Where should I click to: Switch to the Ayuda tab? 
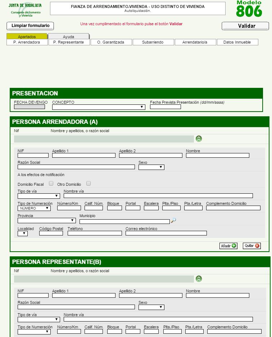68,36
